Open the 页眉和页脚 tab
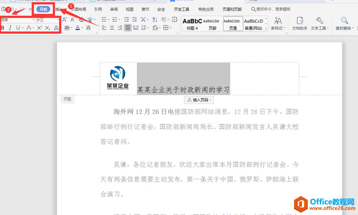Viewport: 358px width, 215px height. click(232, 9)
